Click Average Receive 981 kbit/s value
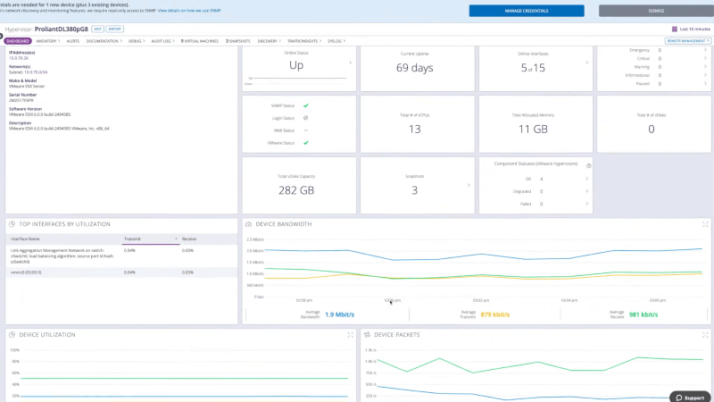This screenshot has height=402, width=714. coord(643,314)
